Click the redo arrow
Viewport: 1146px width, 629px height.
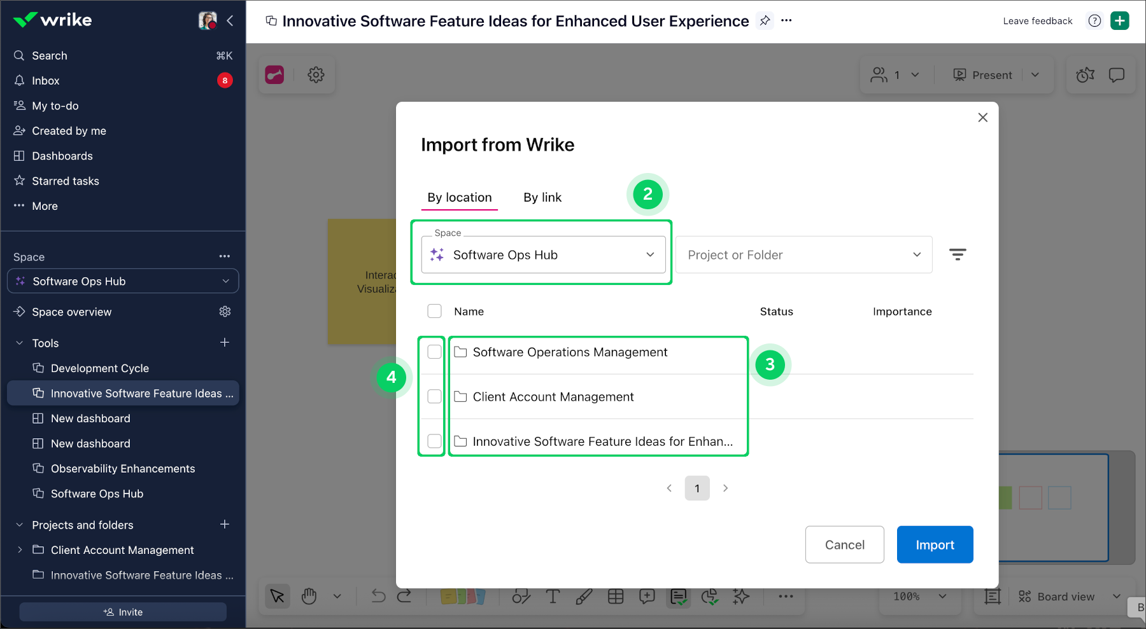point(404,596)
